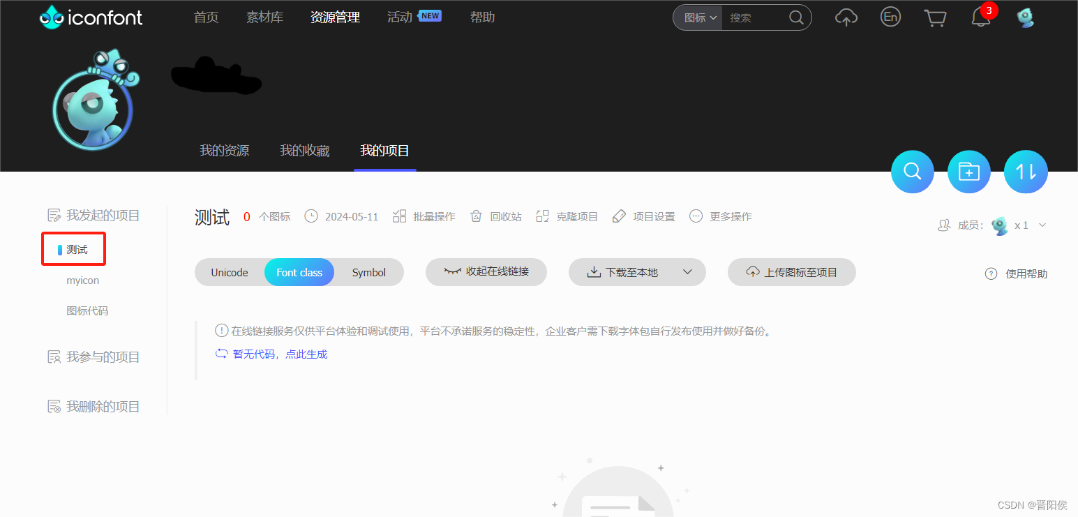Expand the 下载至本地 dropdown arrow

coord(687,272)
